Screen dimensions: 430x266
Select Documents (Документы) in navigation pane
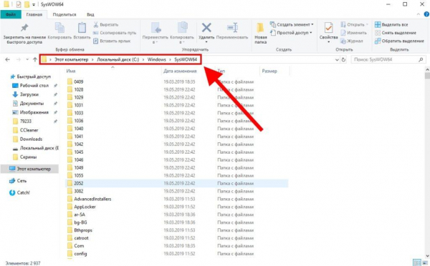[28, 104]
